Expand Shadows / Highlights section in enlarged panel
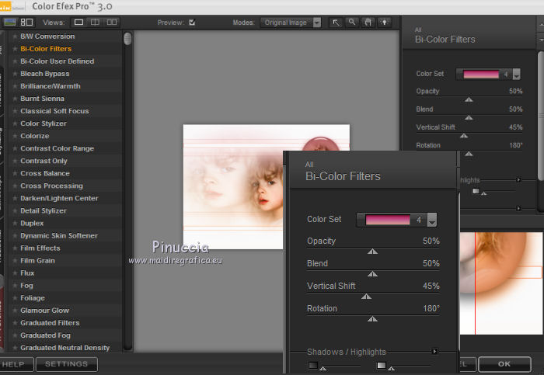Viewport: 544px width, 375px height. tap(434, 352)
